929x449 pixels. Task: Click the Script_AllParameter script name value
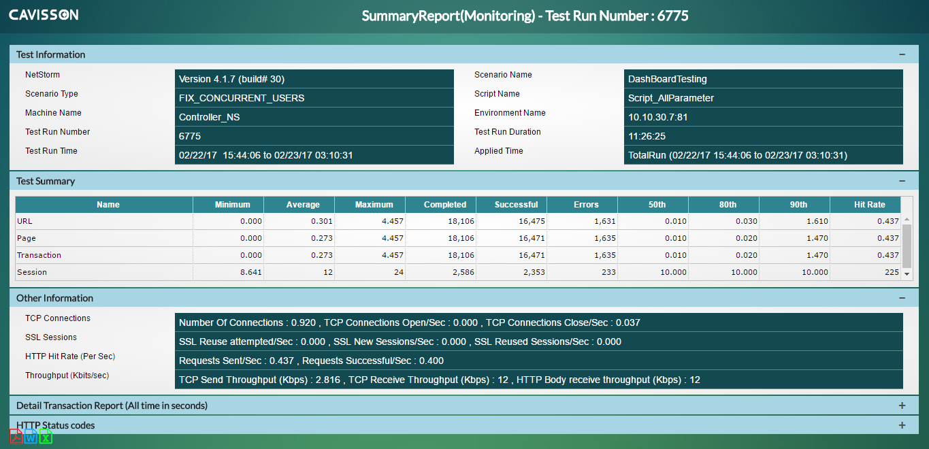click(x=764, y=98)
